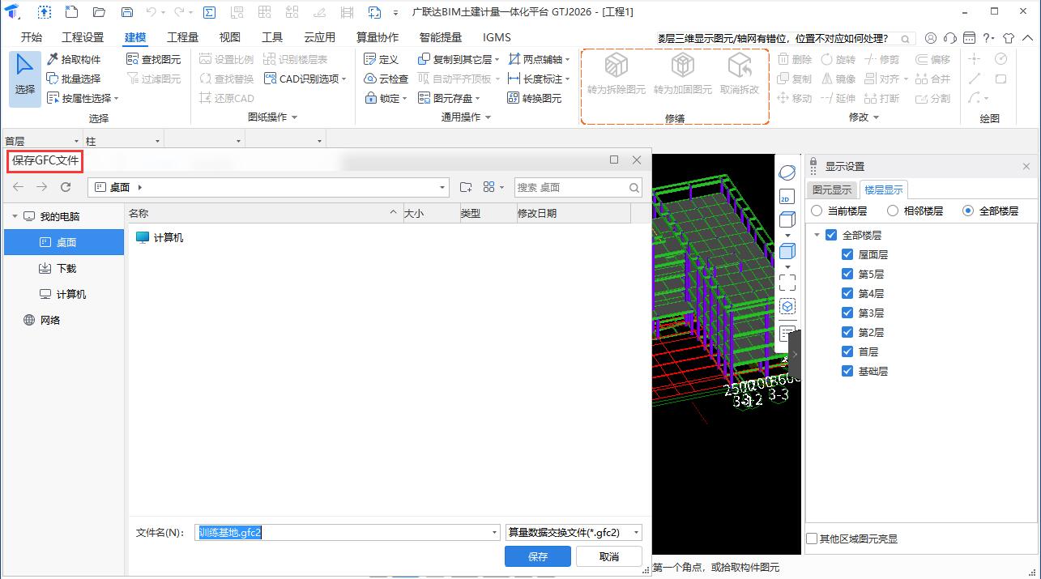Open the path bar dropdown in dialog
This screenshot has height=579, width=1041.
pos(442,187)
